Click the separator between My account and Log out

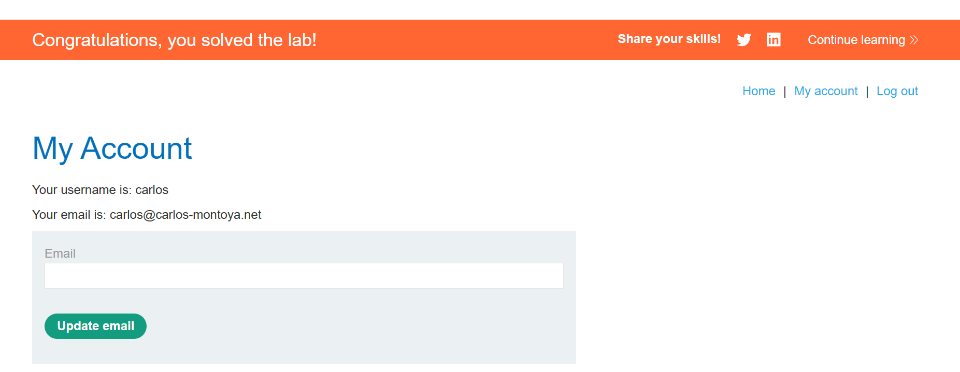pyautogui.click(x=867, y=92)
